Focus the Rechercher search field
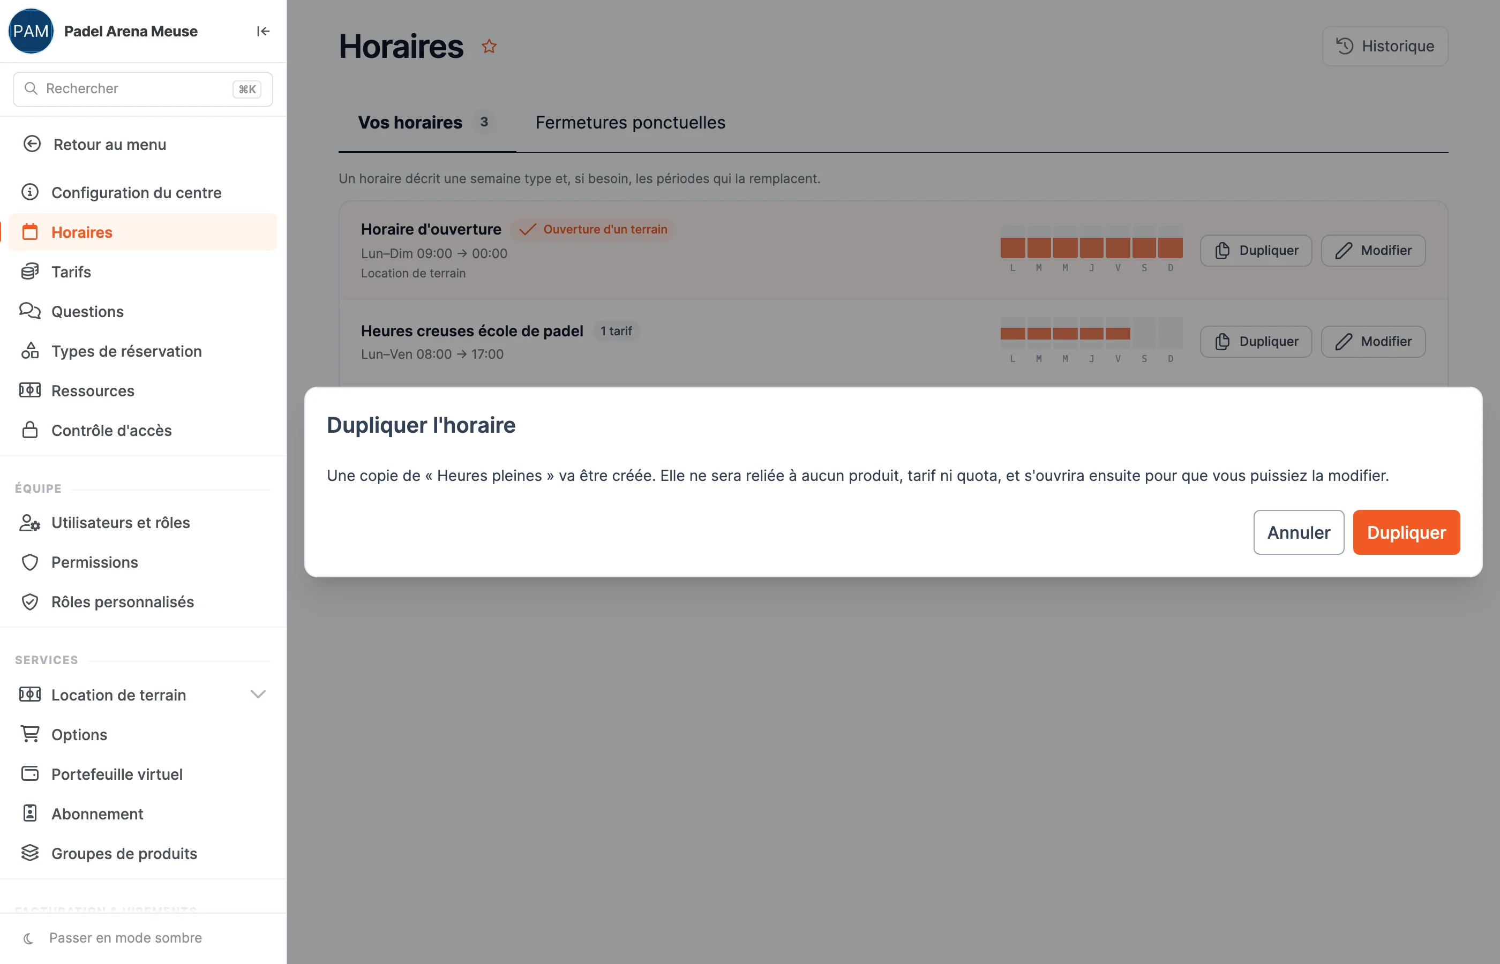The image size is (1500, 964). tap(142, 89)
